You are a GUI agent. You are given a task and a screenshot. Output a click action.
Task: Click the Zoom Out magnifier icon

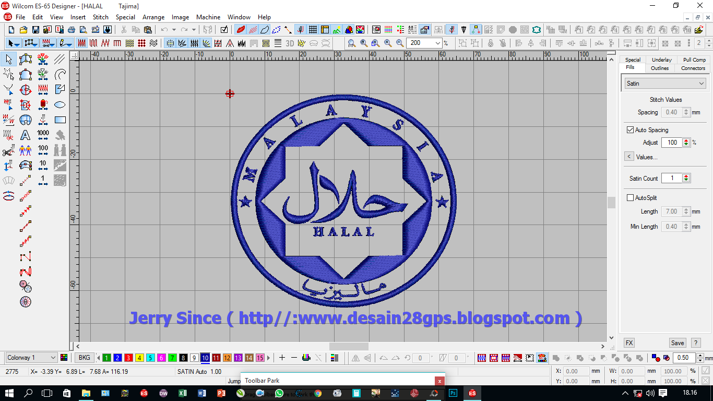(400, 43)
